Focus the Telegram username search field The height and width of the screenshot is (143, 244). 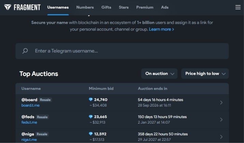[x=122, y=51]
